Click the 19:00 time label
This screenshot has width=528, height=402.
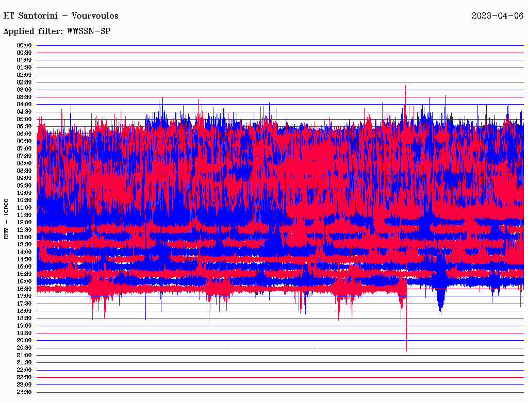(24, 326)
